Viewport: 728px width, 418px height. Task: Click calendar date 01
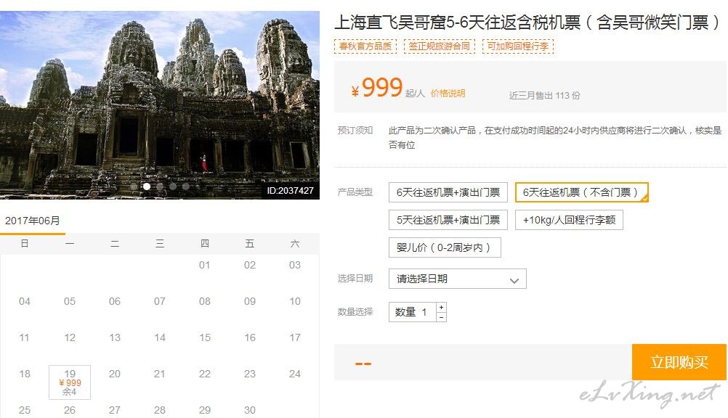tap(205, 265)
